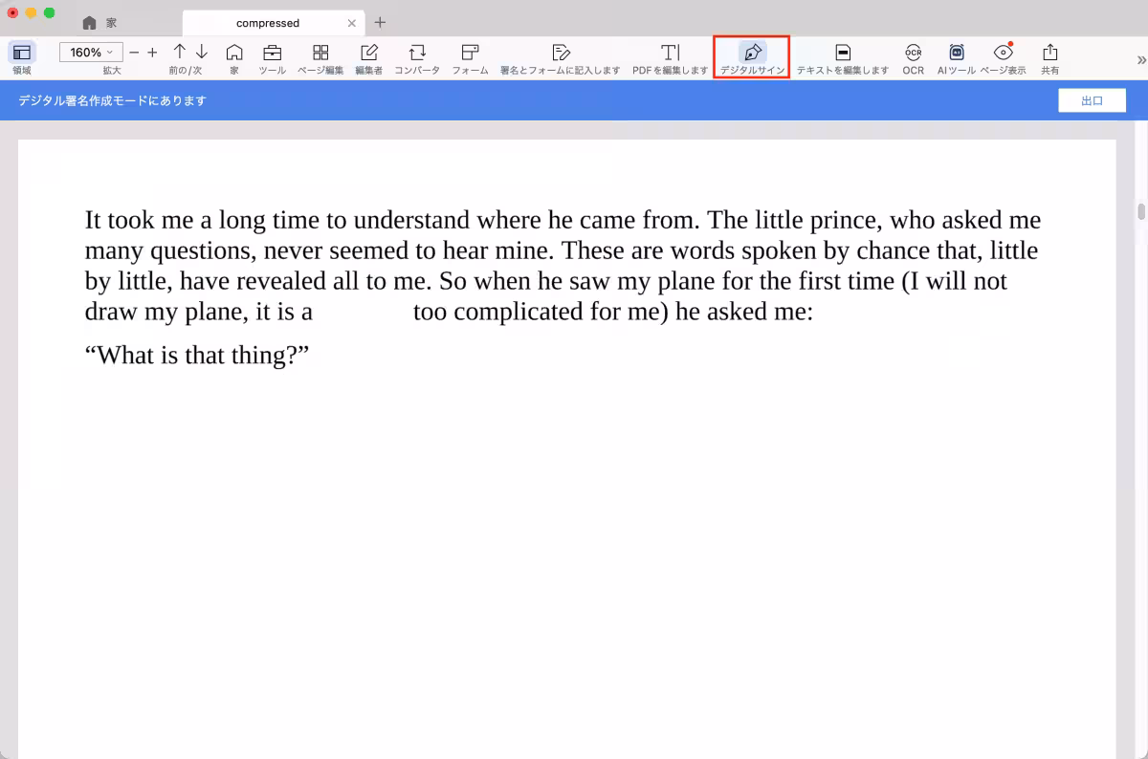Select the PDFを編集します tool
This screenshot has height=759, width=1148.
coord(670,53)
